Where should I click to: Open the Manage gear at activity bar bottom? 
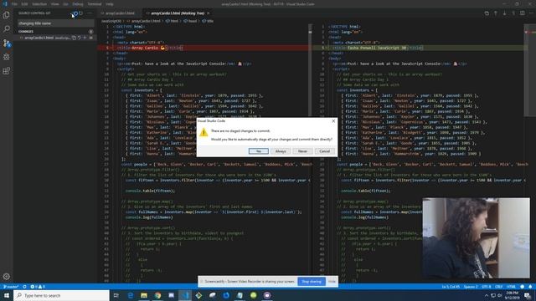click(x=7, y=277)
